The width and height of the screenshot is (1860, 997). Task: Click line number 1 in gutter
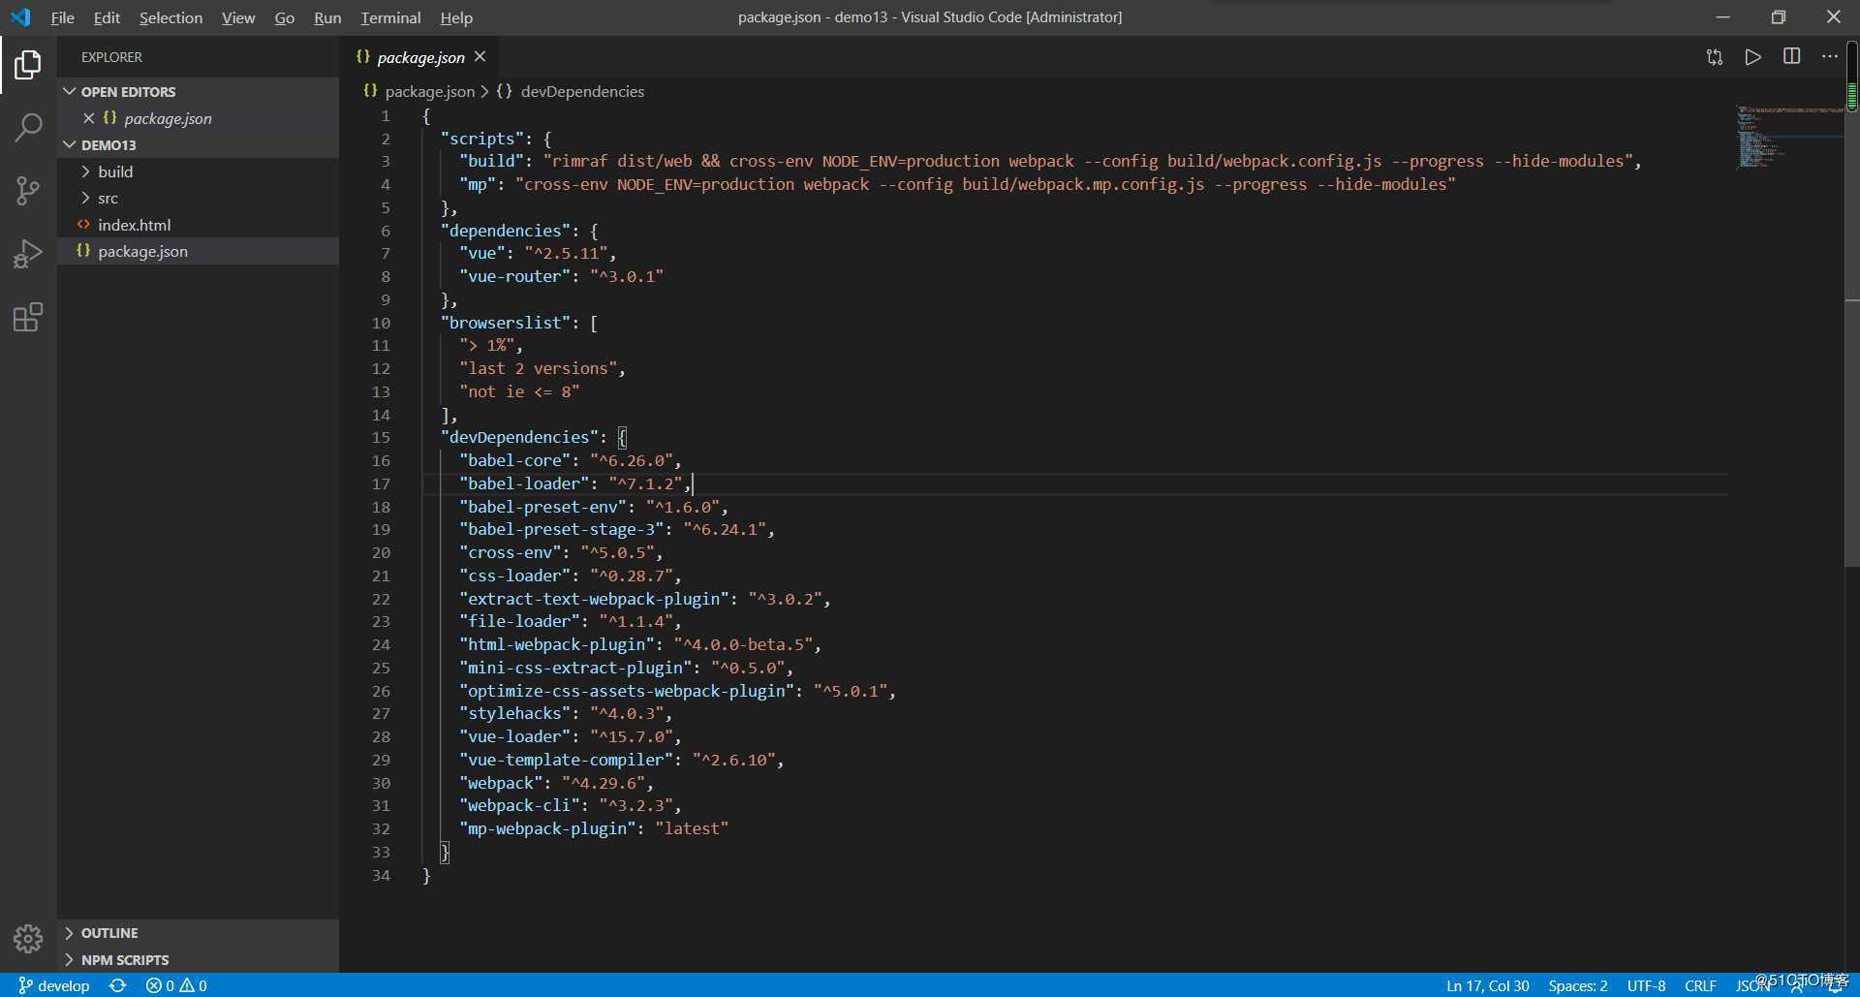click(x=386, y=115)
